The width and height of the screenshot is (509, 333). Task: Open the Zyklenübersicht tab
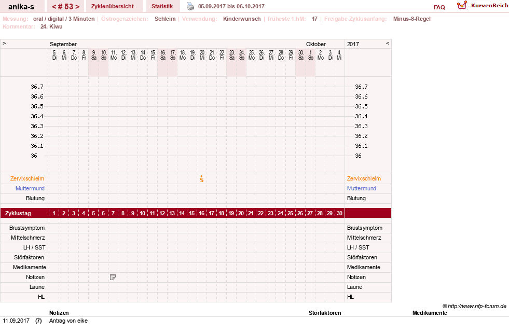[112, 6]
